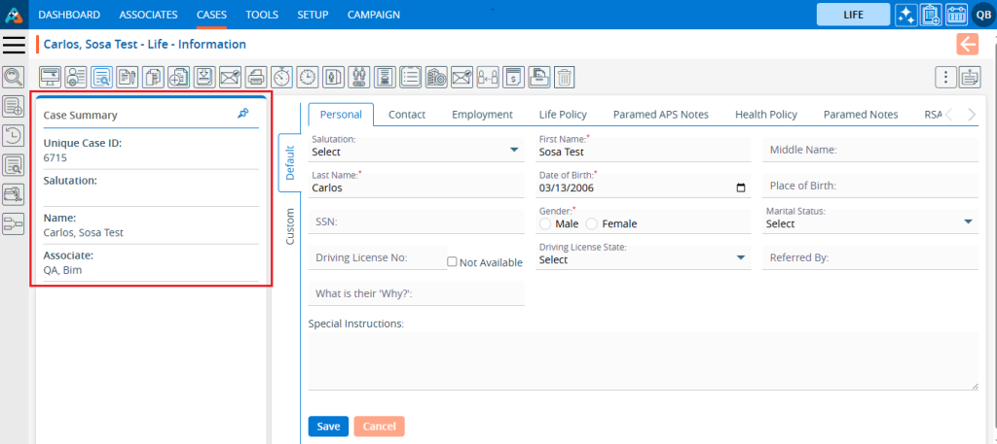
Task: Click the stopwatch icon in the toolbar
Action: coord(281,77)
